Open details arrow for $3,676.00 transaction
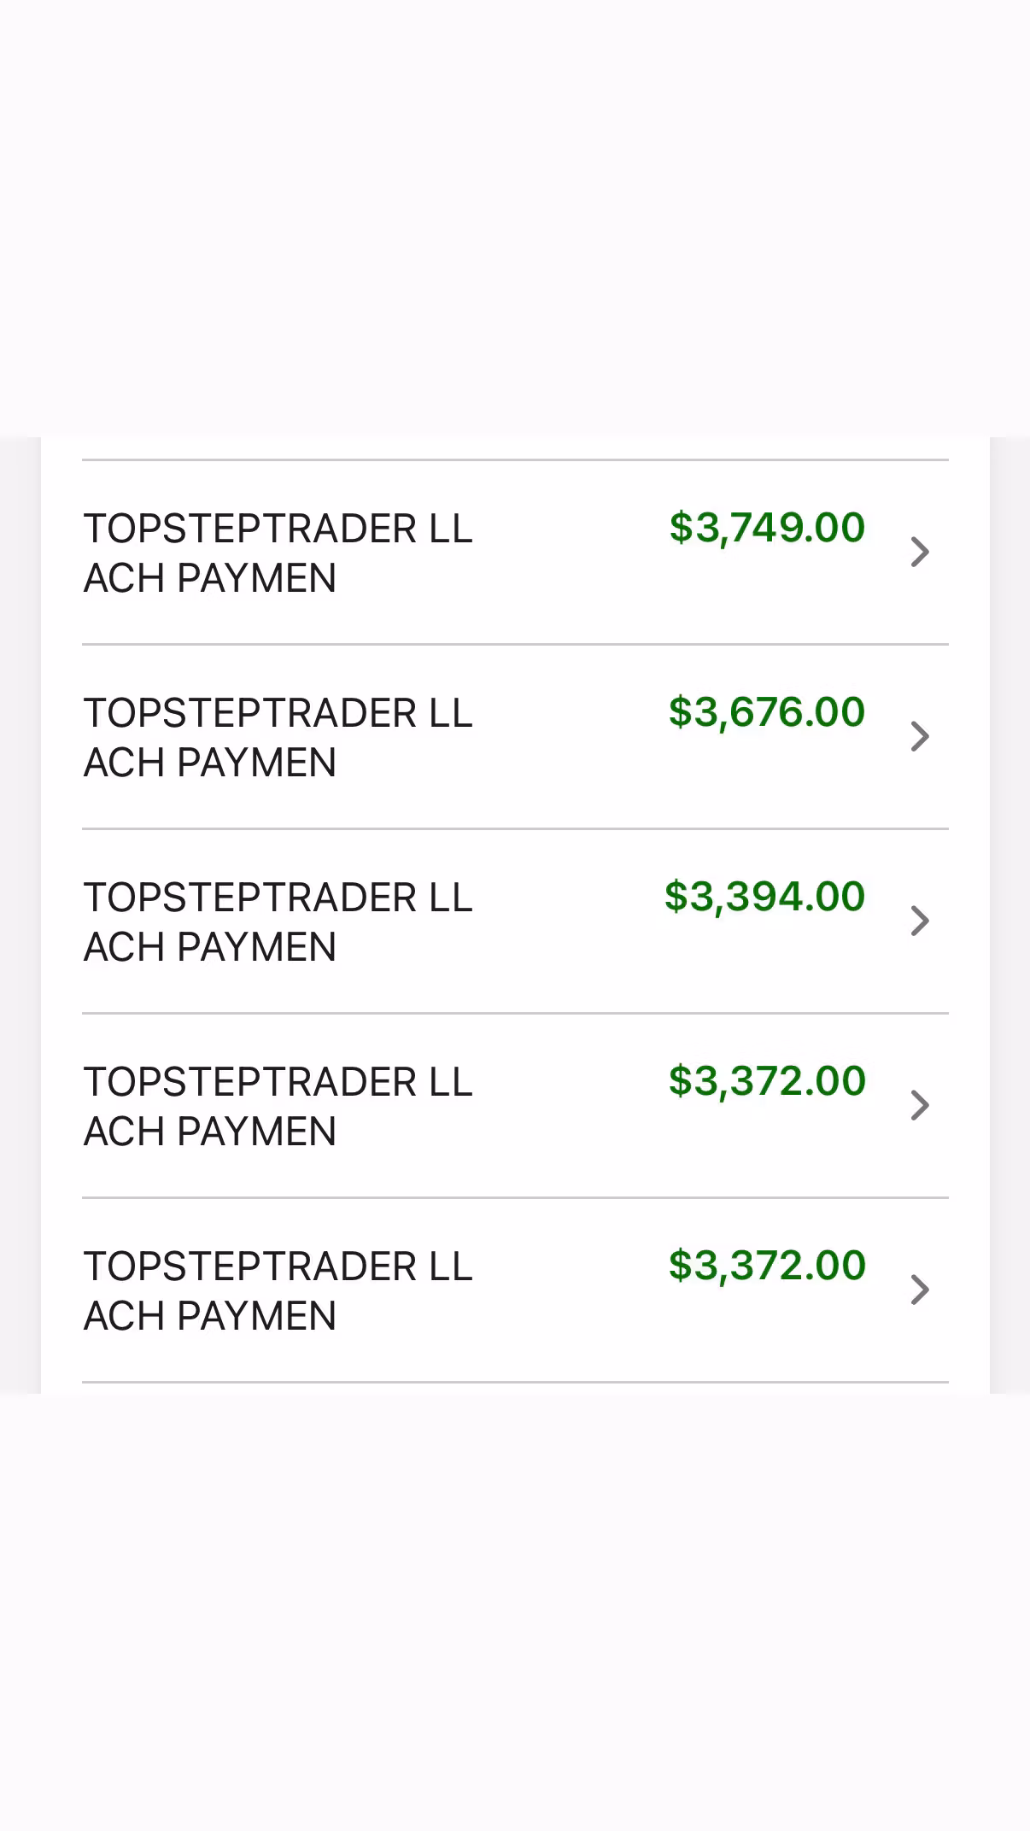Viewport: 1030px width, 1831px height. pos(919,736)
